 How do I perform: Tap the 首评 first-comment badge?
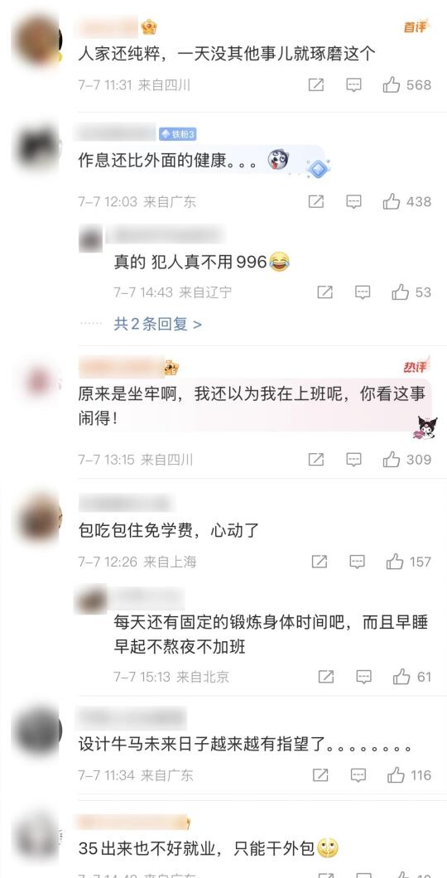416,27
